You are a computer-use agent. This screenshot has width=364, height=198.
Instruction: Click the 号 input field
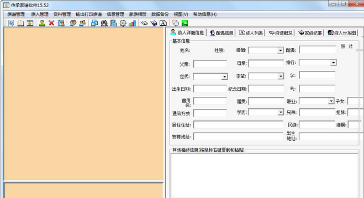pyautogui.click(x=317, y=89)
